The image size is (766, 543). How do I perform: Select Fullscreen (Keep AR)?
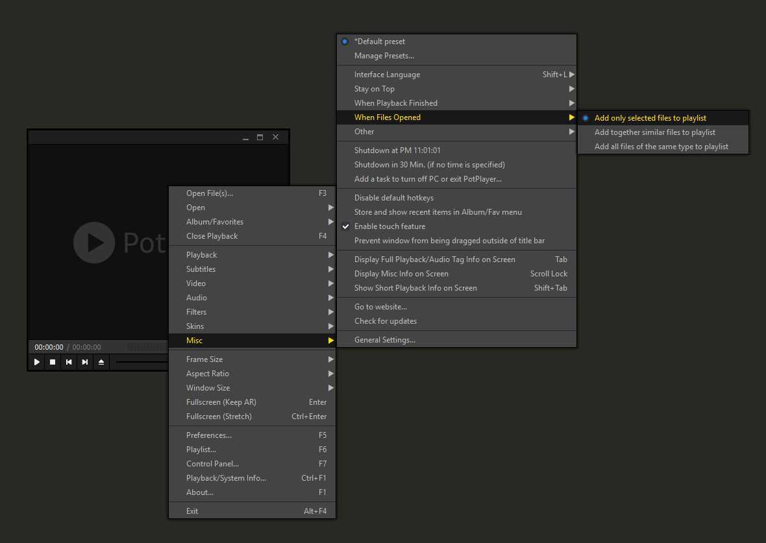pos(252,402)
